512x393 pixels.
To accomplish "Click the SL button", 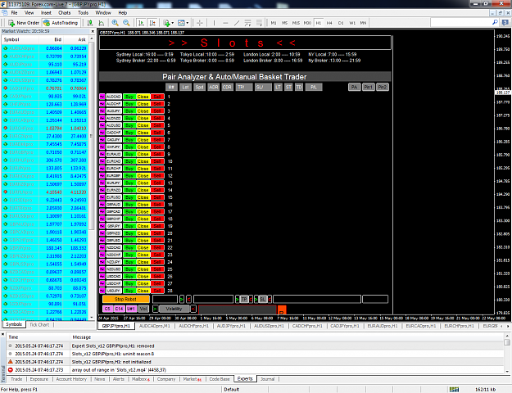I will 263,299.
